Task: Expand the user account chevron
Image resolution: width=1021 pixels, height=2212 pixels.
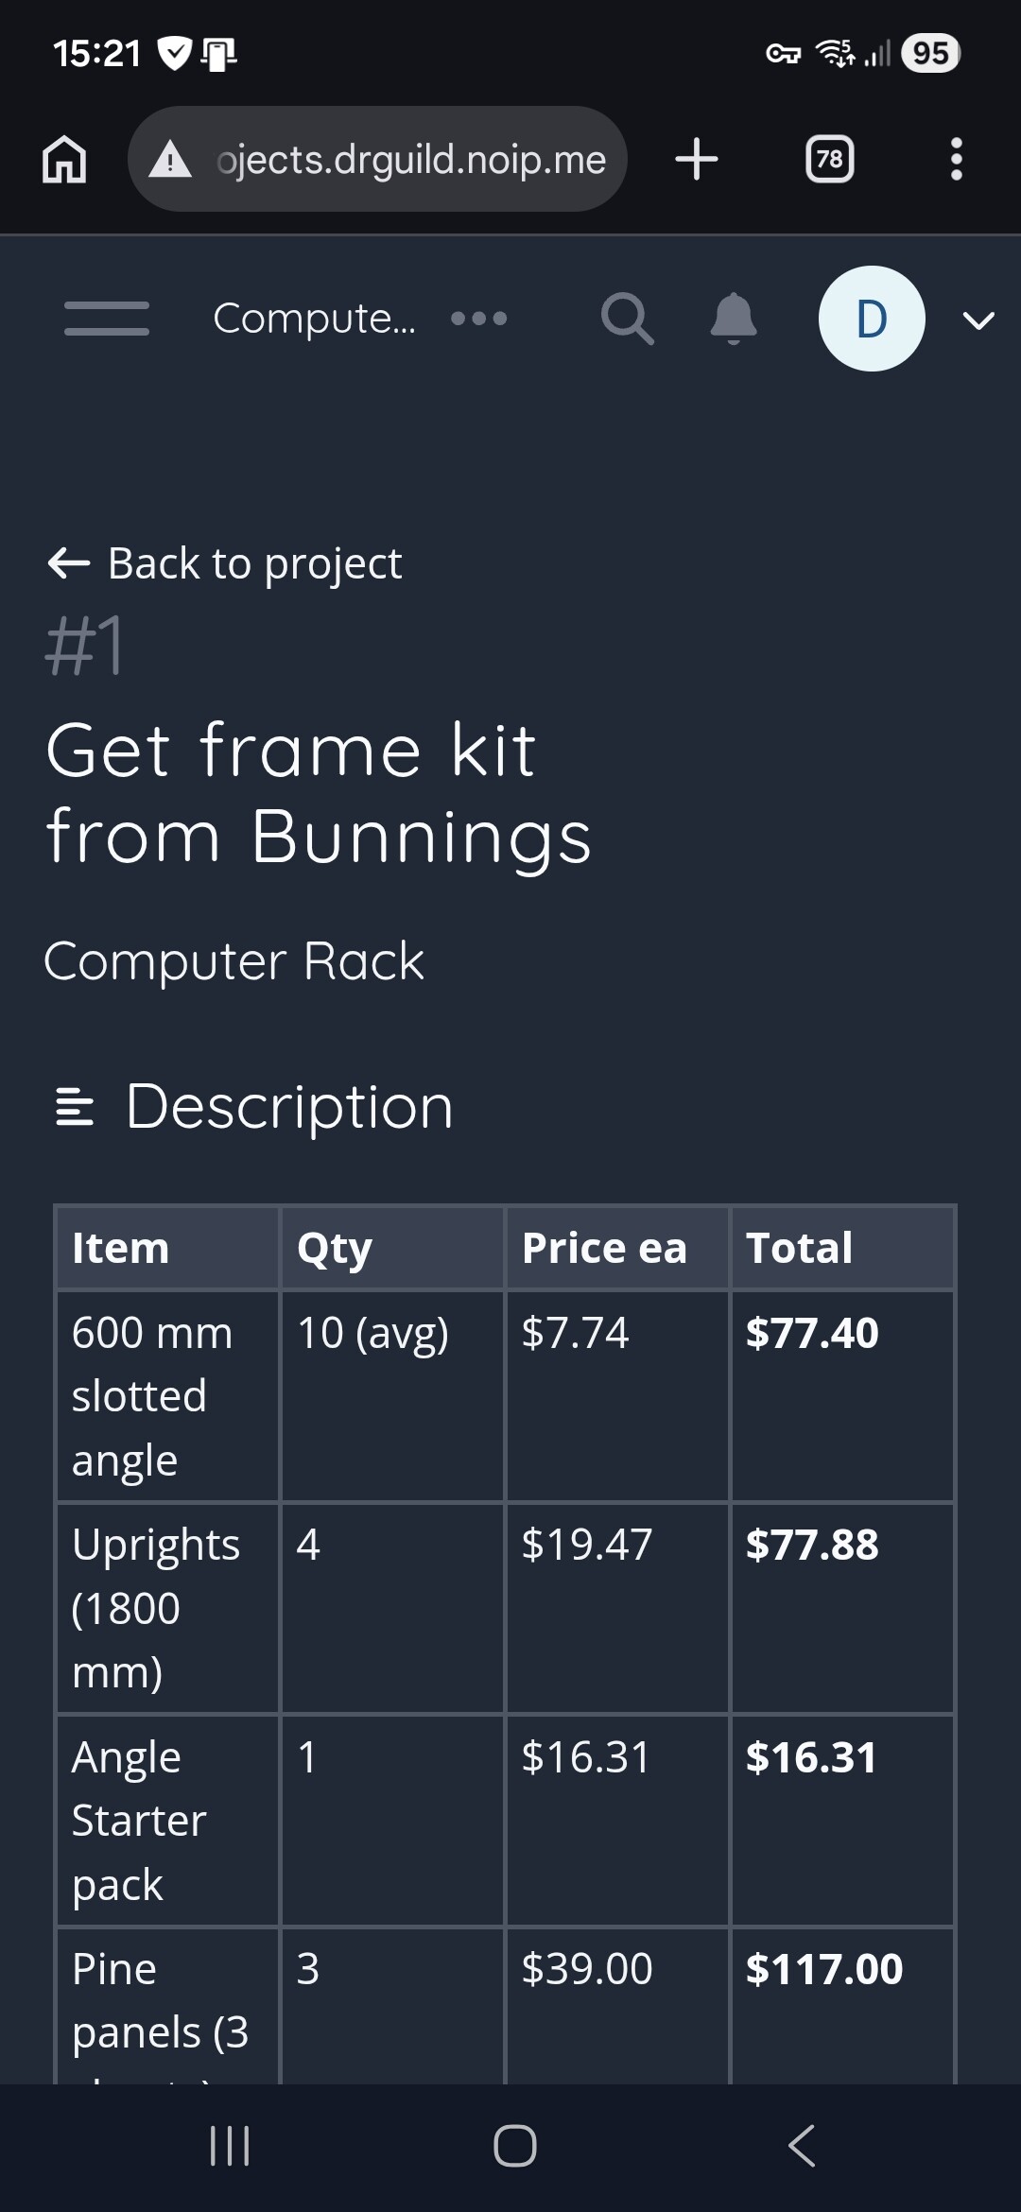Action: (x=978, y=320)
